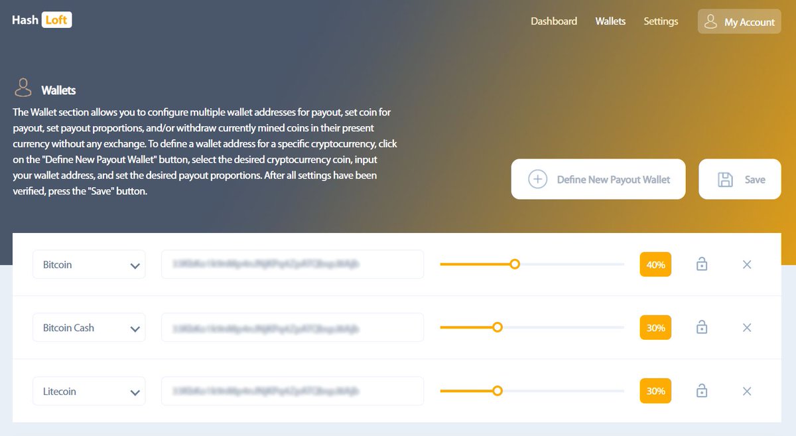The image size is (796, 436).
Task: Focus the Bitcoin Cash wallet address field
Action: (293, 328)
